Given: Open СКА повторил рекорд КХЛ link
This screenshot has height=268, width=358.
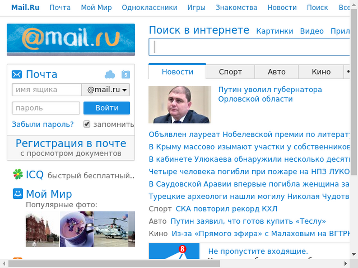Looking at the screenshot, I should (x=227, y=209).
